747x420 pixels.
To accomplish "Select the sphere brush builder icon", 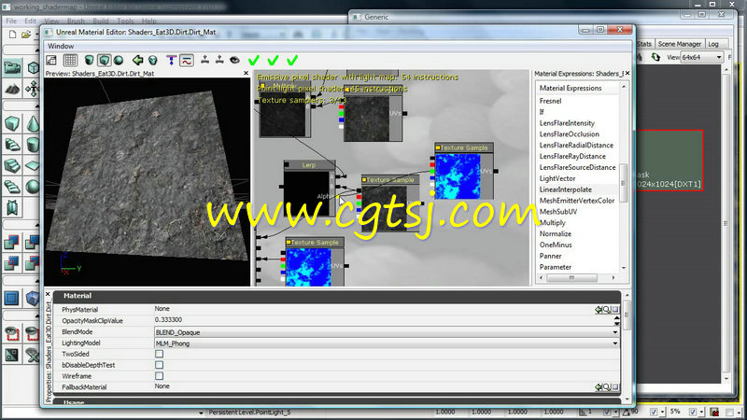I will click(x=33, y=186).
